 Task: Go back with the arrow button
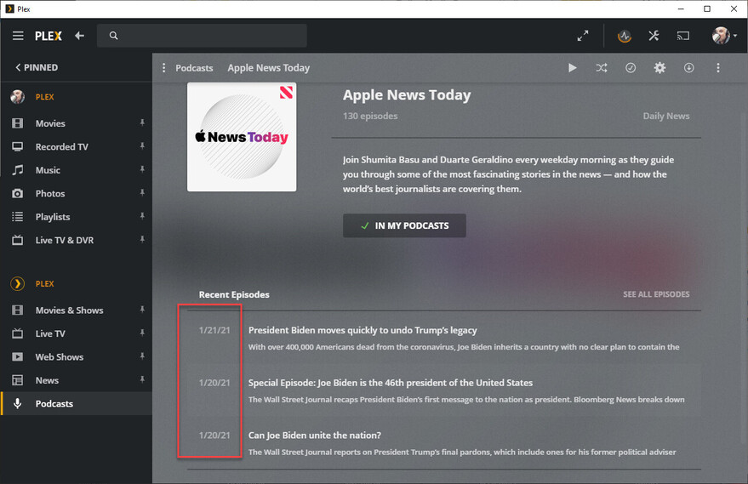click(80, 36)
